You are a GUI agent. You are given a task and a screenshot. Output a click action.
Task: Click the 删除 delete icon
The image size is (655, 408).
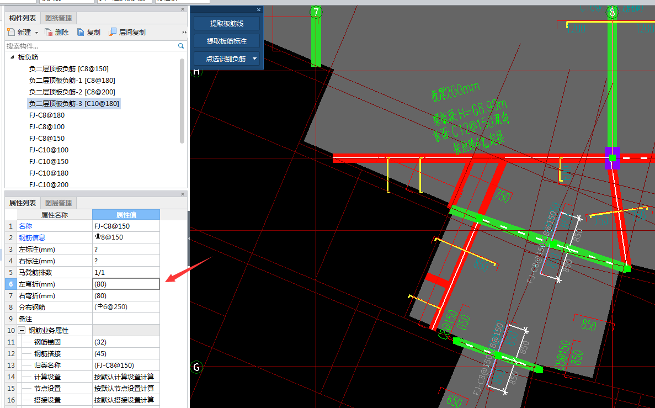tap(49, 32)
